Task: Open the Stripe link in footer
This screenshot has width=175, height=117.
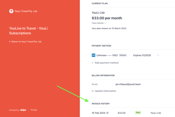Action: click(23, 110)
